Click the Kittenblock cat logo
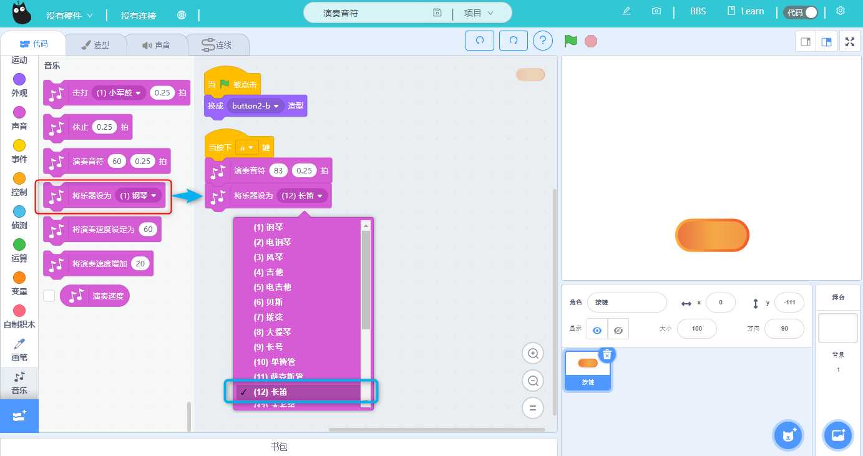The image size is (863, 456). point(22,12)
